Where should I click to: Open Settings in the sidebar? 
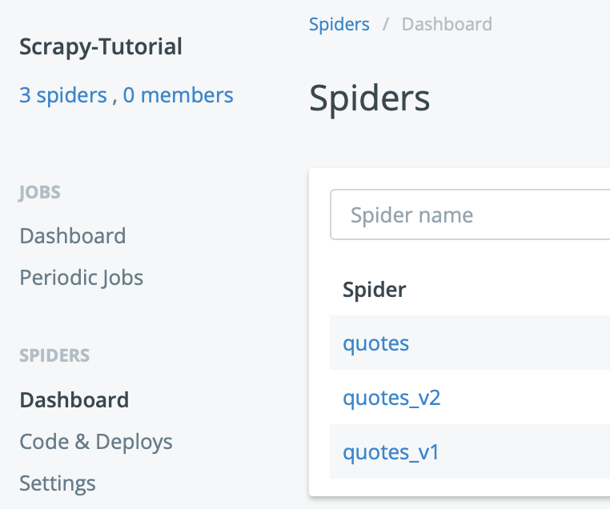tap(58, 483)
